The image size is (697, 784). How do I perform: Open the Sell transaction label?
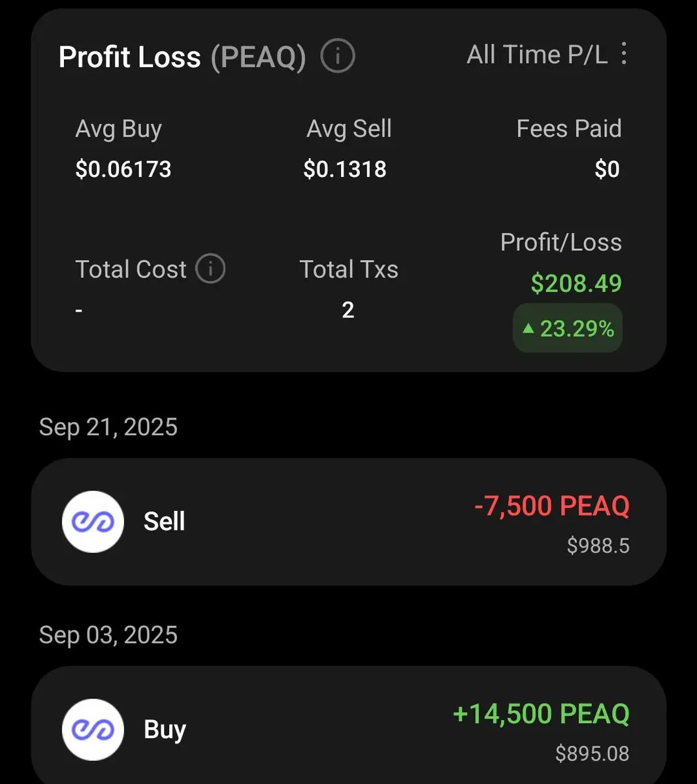click(x=164, y=521)
